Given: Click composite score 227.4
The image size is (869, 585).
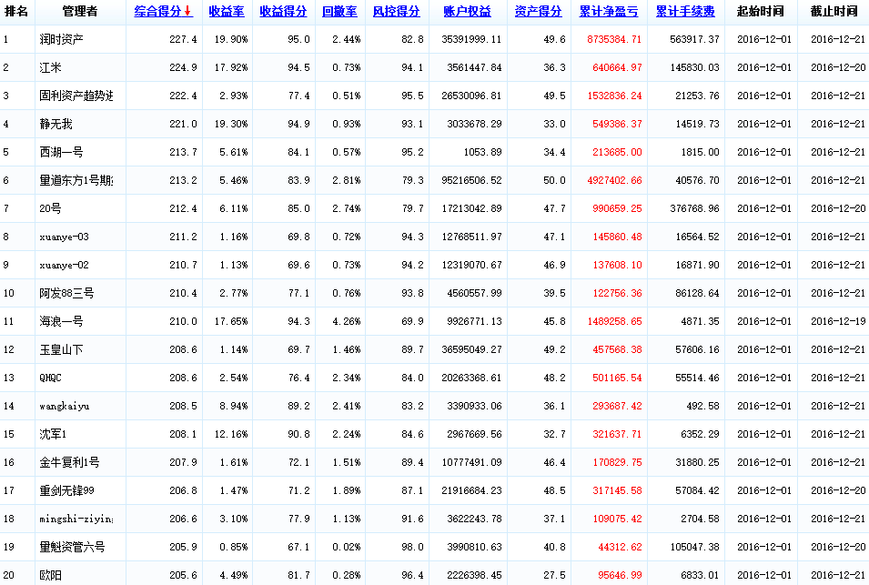Looking at the screenshot, I should [183, 39].
